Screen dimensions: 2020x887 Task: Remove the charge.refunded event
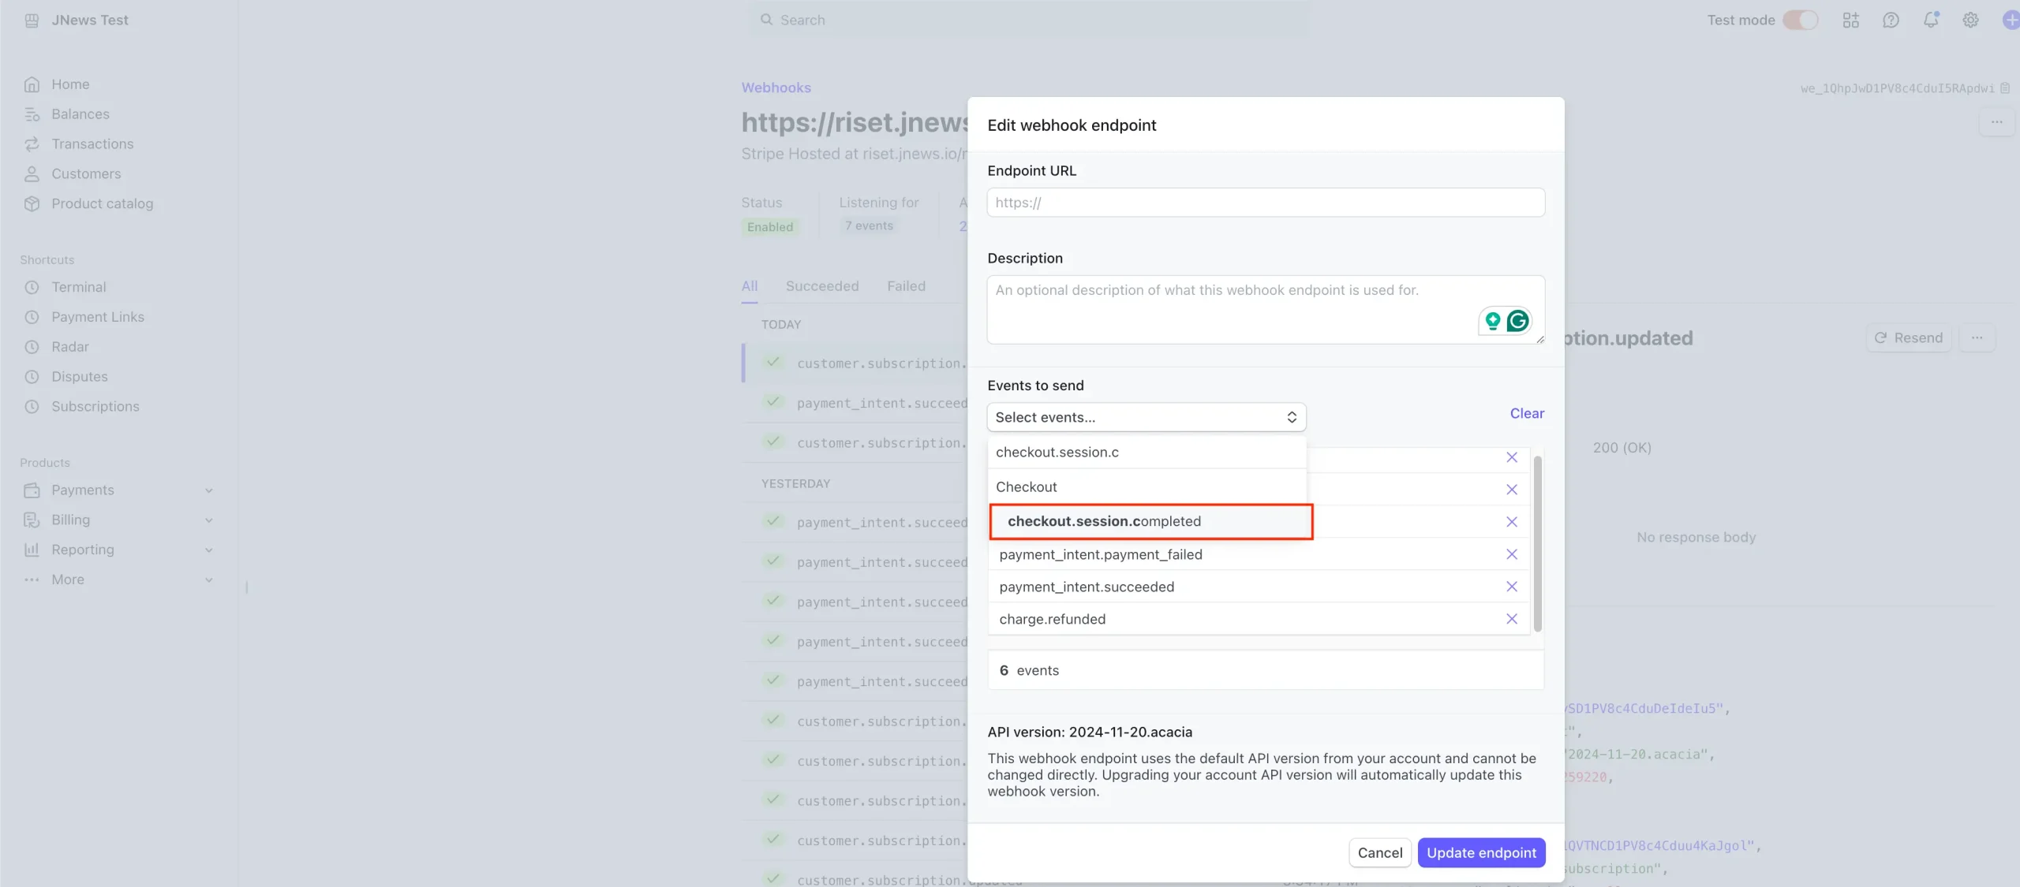[1511, 619]
